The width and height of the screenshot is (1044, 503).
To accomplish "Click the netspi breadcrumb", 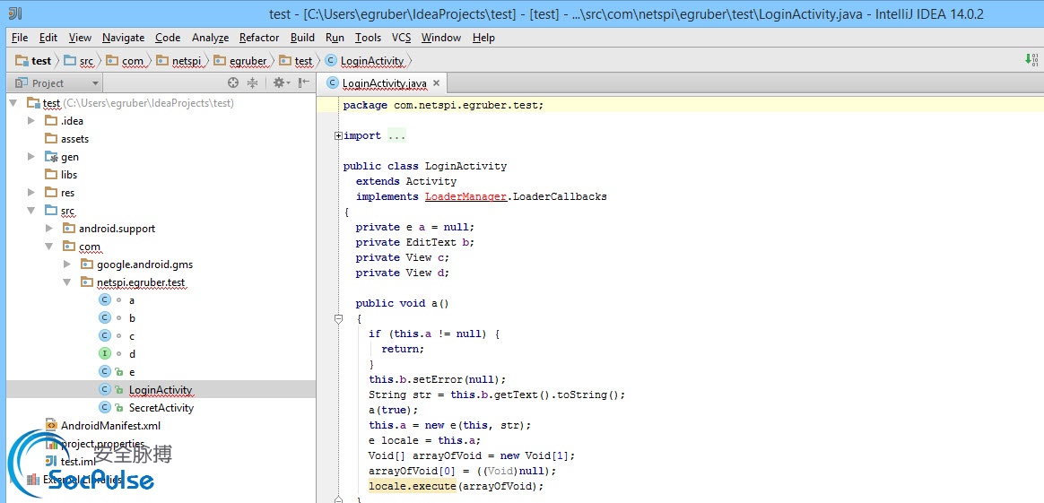I will [x=178, y=61].
